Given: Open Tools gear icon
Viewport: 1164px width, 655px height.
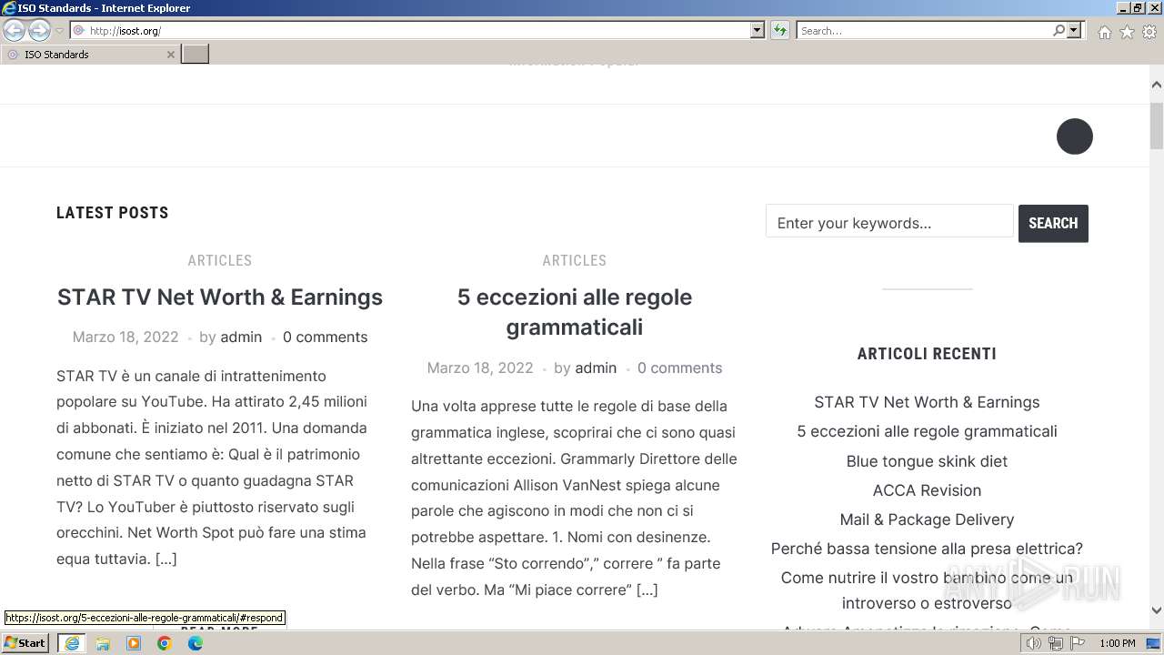Looking at the screenshot, I should click(1149, 32).
